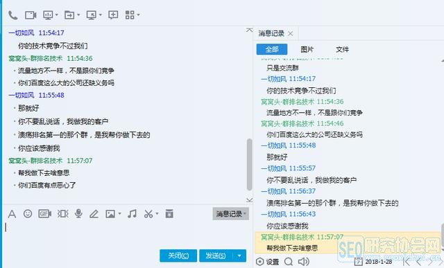444x268 pixels.
Task: Start a video call with the camera icon
Action: (x=31, y=15)
